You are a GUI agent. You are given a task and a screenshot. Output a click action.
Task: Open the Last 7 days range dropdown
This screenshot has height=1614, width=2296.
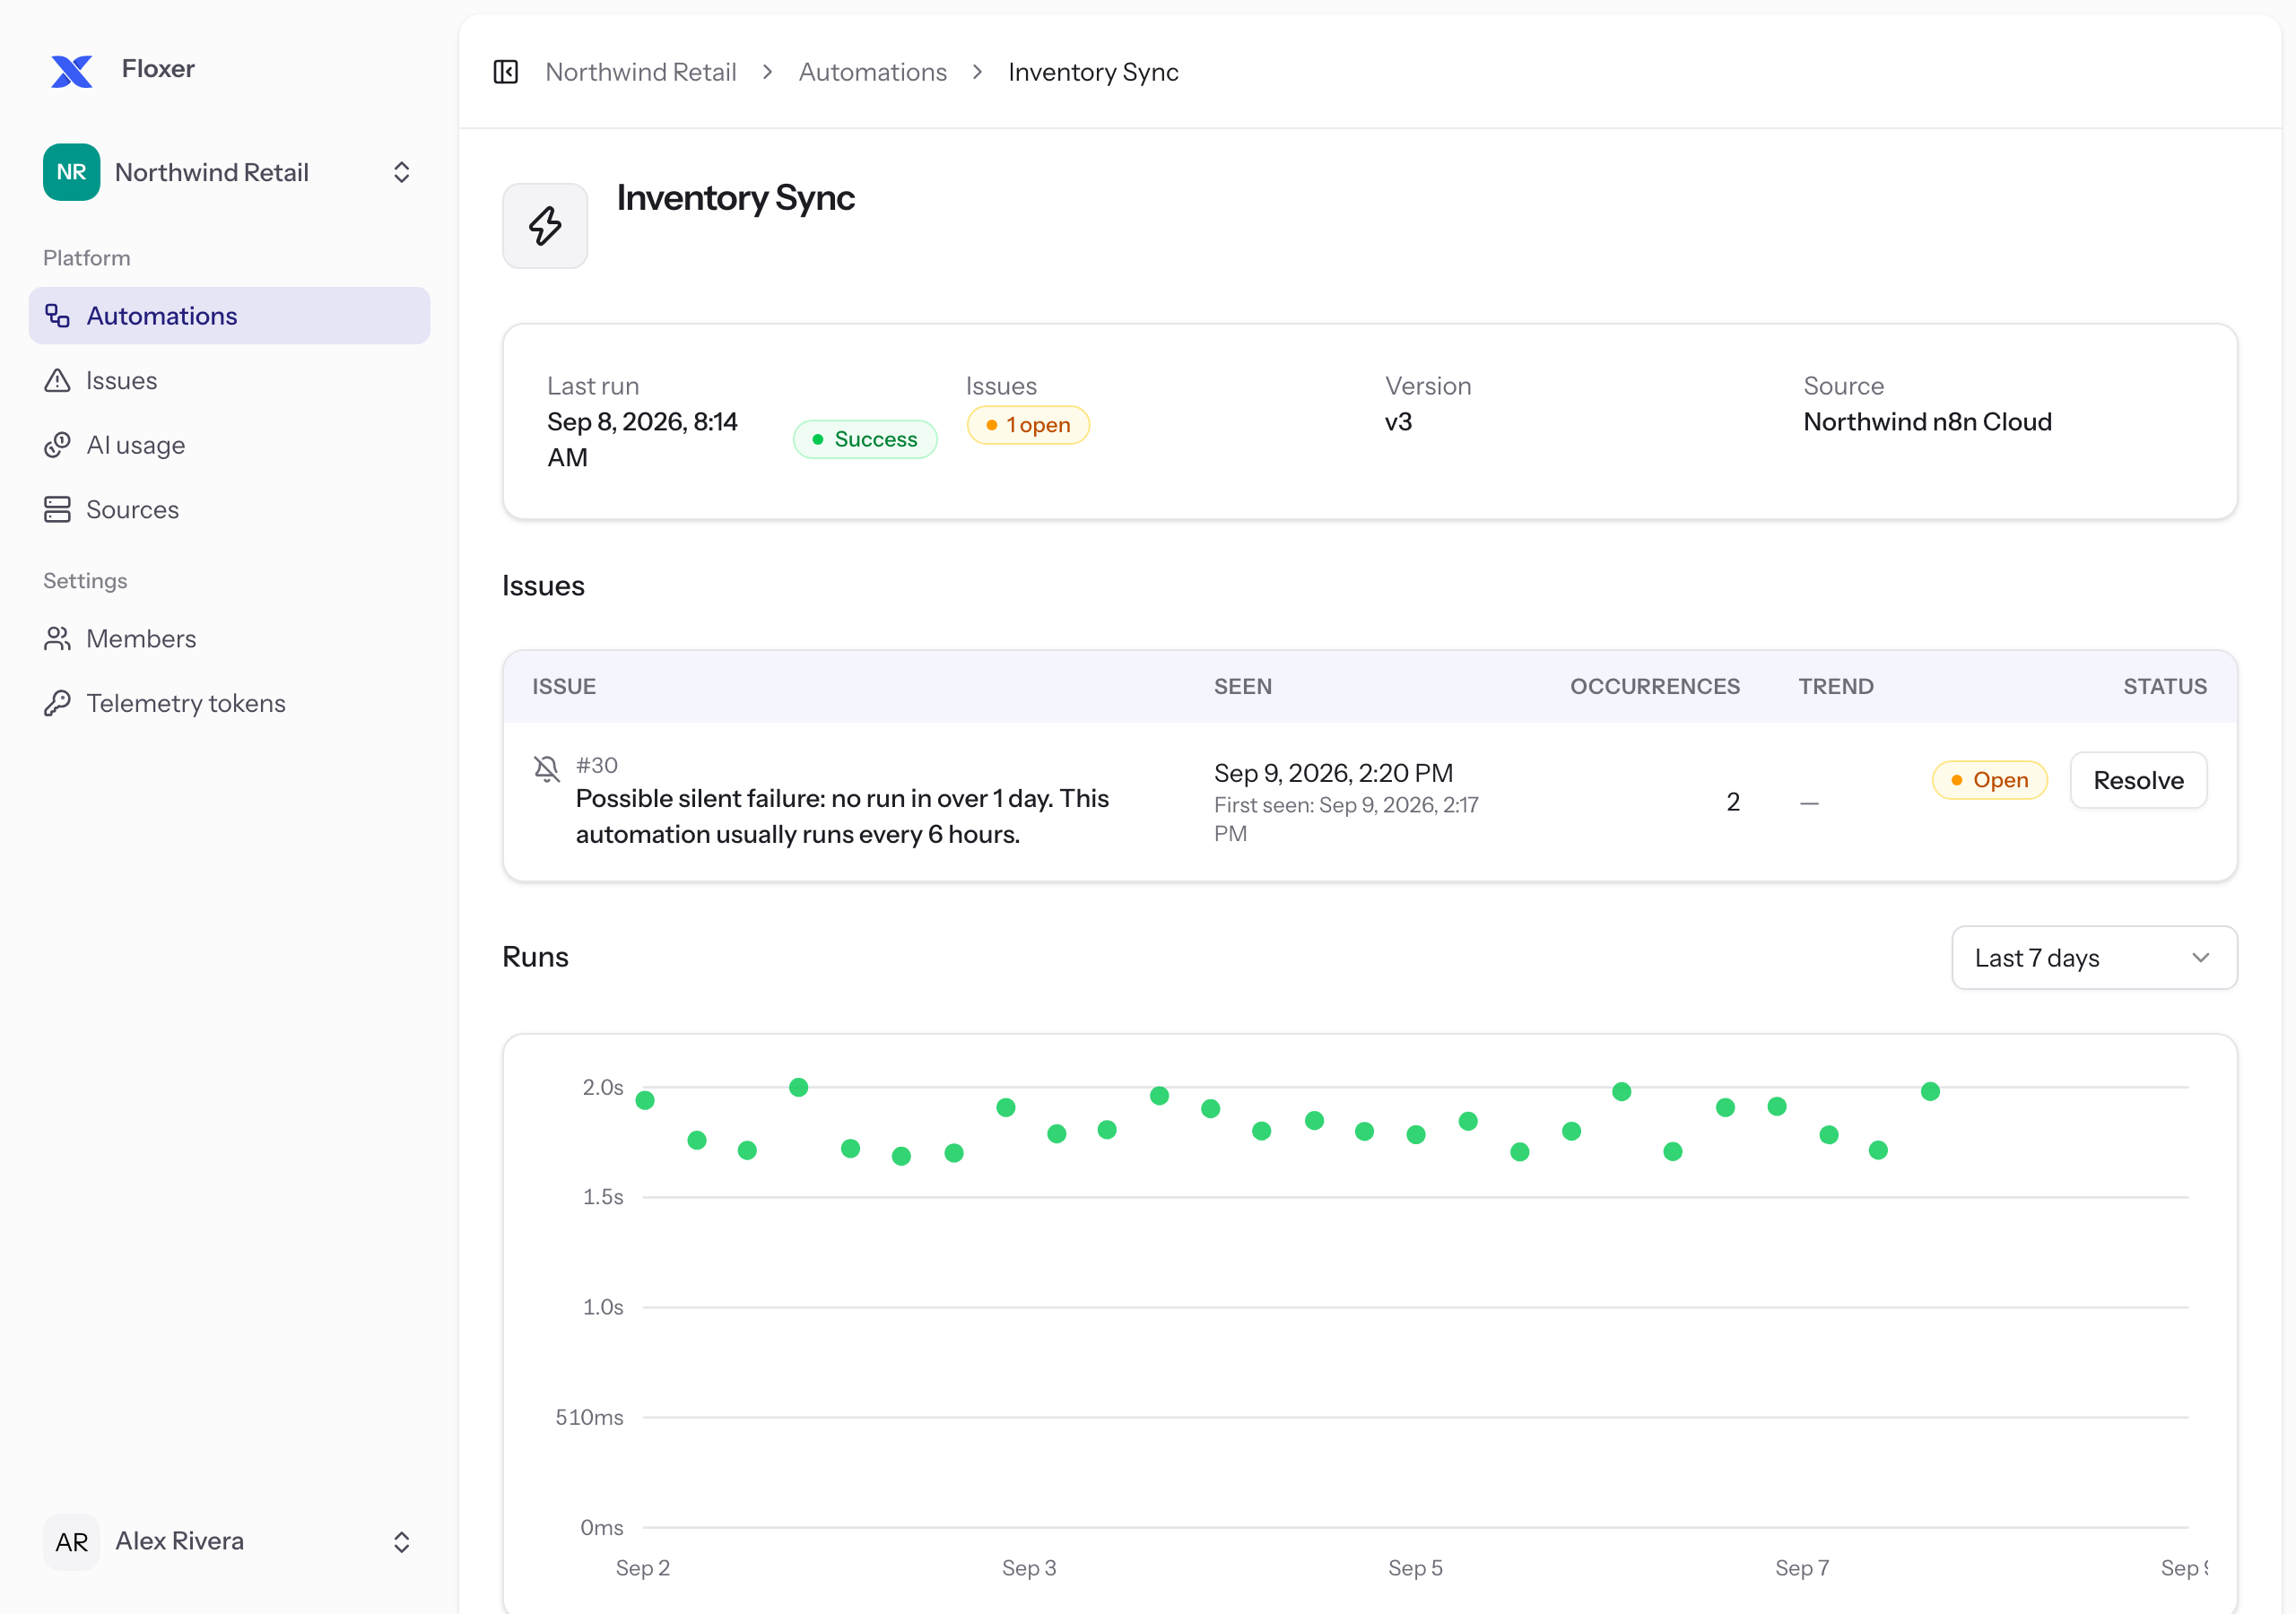pyautogui.click(x=2094, y=958)
